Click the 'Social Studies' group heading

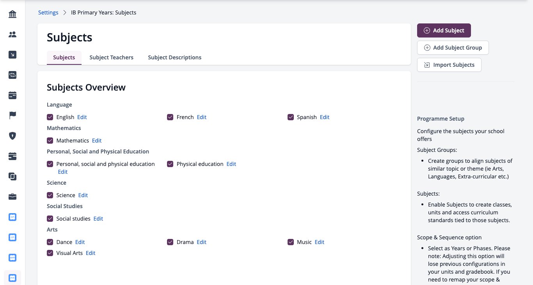coord(65,206)
